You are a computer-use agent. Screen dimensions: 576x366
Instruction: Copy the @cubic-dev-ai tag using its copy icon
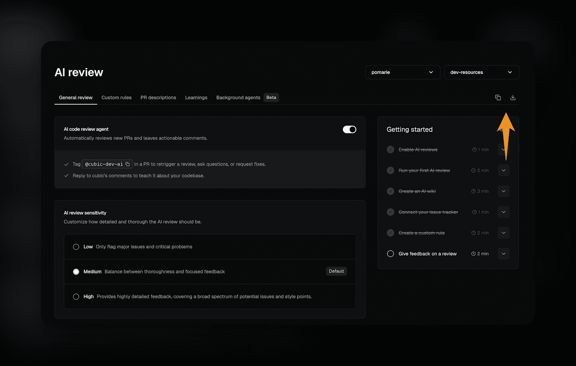(127, 164)
